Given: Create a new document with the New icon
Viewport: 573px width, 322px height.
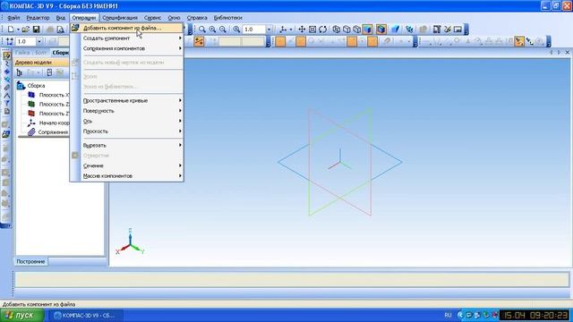Looking at the screenshot, I should 11,30.
